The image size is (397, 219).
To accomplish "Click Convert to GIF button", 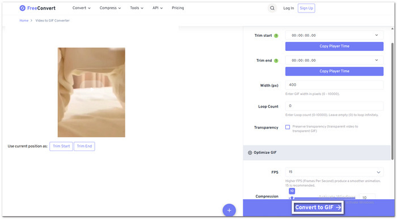I will tap(318, 207).
